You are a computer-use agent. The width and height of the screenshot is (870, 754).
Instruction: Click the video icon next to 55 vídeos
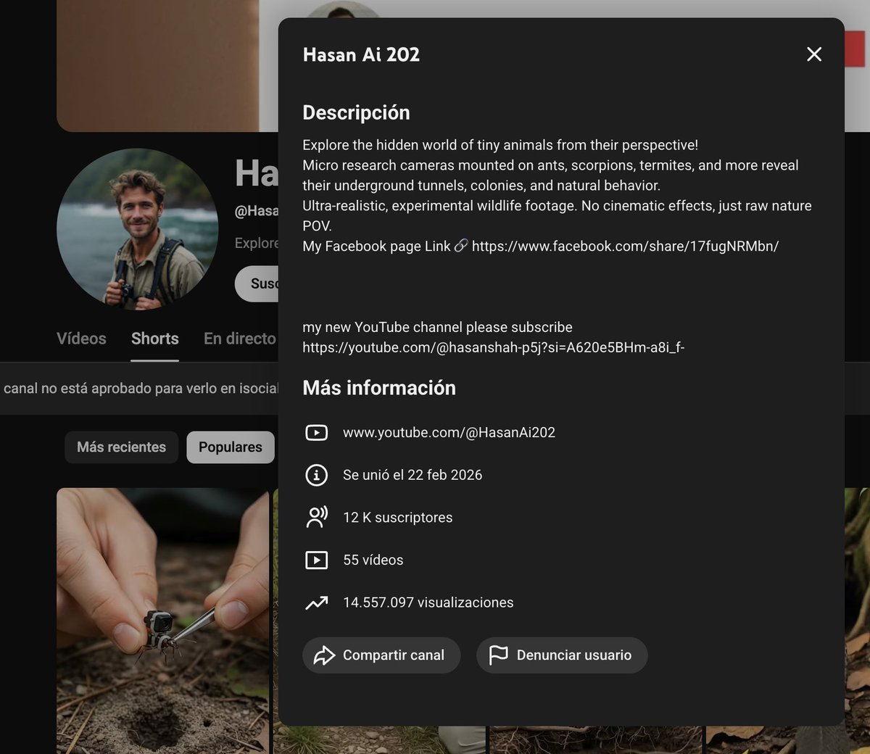click(x=317, y=560)
